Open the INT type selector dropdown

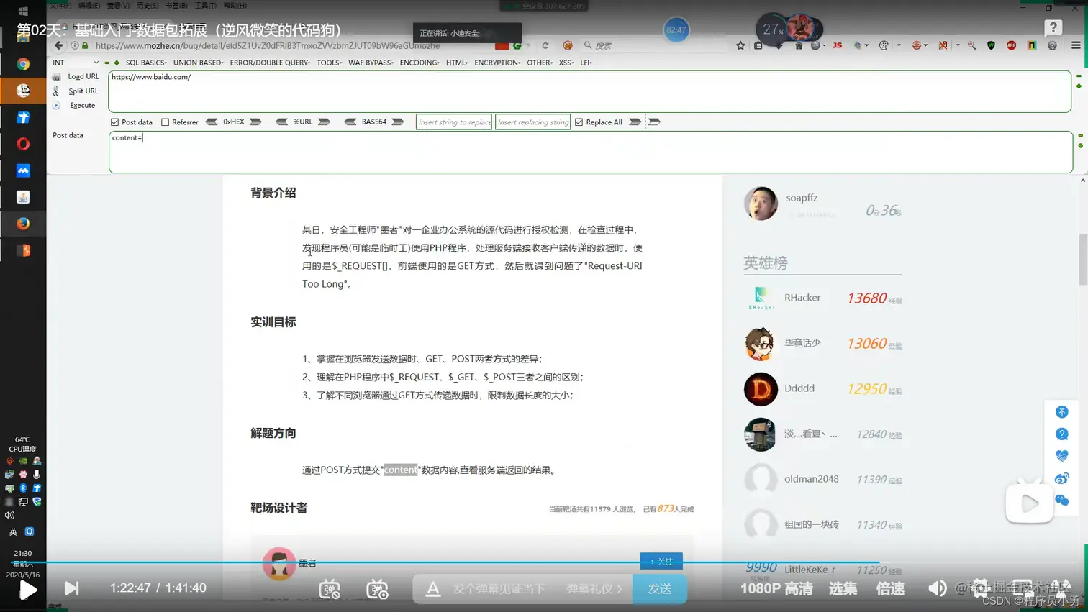[x=76, y=63]
